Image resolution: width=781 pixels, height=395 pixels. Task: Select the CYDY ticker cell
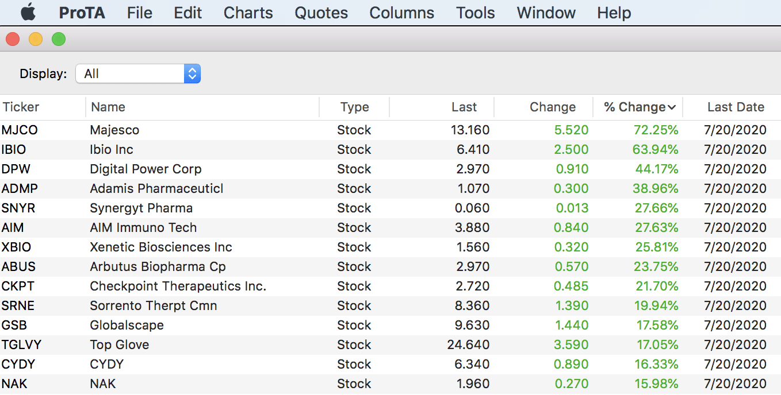18,364
